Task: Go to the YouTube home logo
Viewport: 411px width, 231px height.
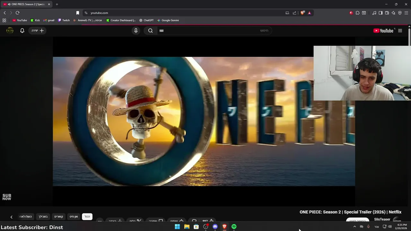Action: point(383,30)
